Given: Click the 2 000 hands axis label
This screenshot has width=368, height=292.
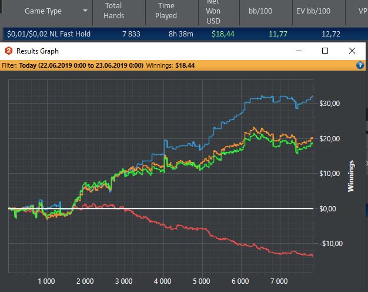Looking at the screenshot, I should click(85, 281).
